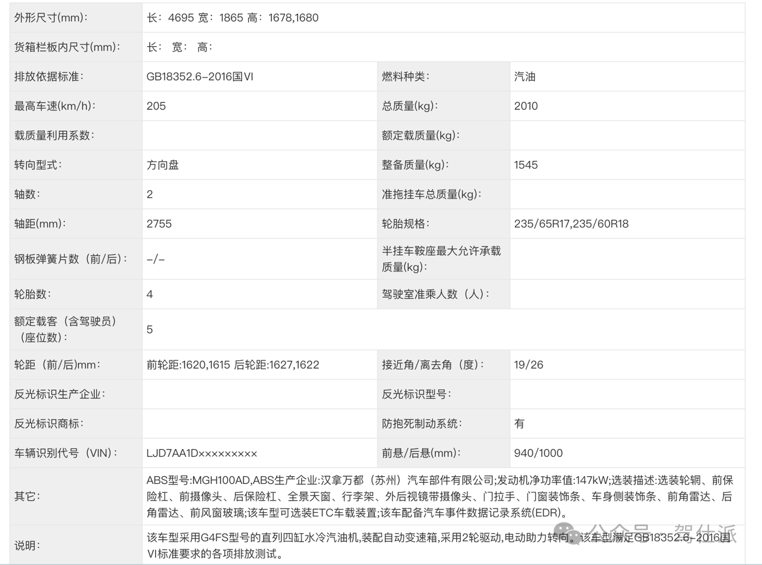Image resolution: width=762 pixels, height=565 pixels.
Task: Click the 转向型式 value 方向盘
Action: tap(163, 165)
